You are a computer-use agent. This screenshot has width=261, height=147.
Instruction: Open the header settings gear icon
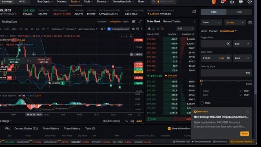(250, 2)
